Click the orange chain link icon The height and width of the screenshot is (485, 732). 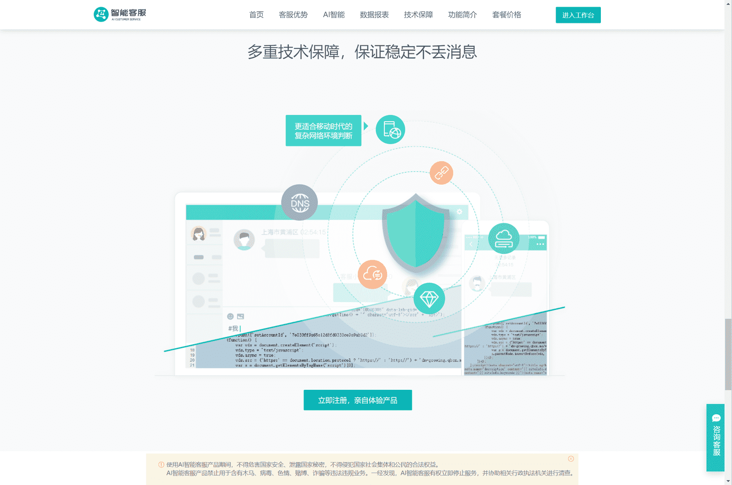pyautogui.click(x=441, y=173)
